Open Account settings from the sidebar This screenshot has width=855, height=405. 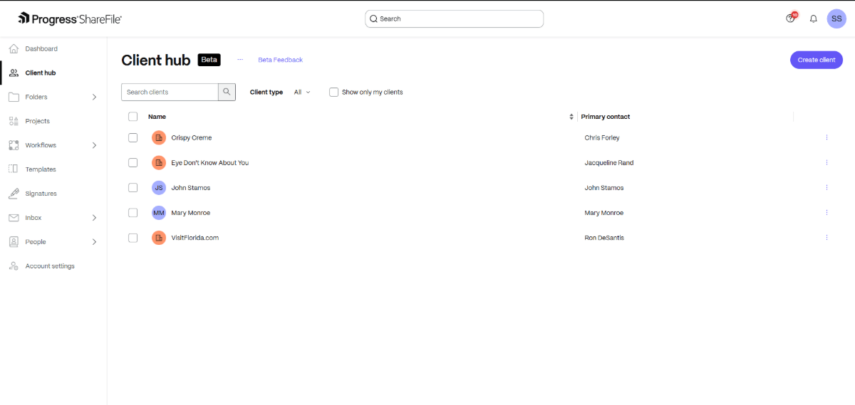[50, 266]
